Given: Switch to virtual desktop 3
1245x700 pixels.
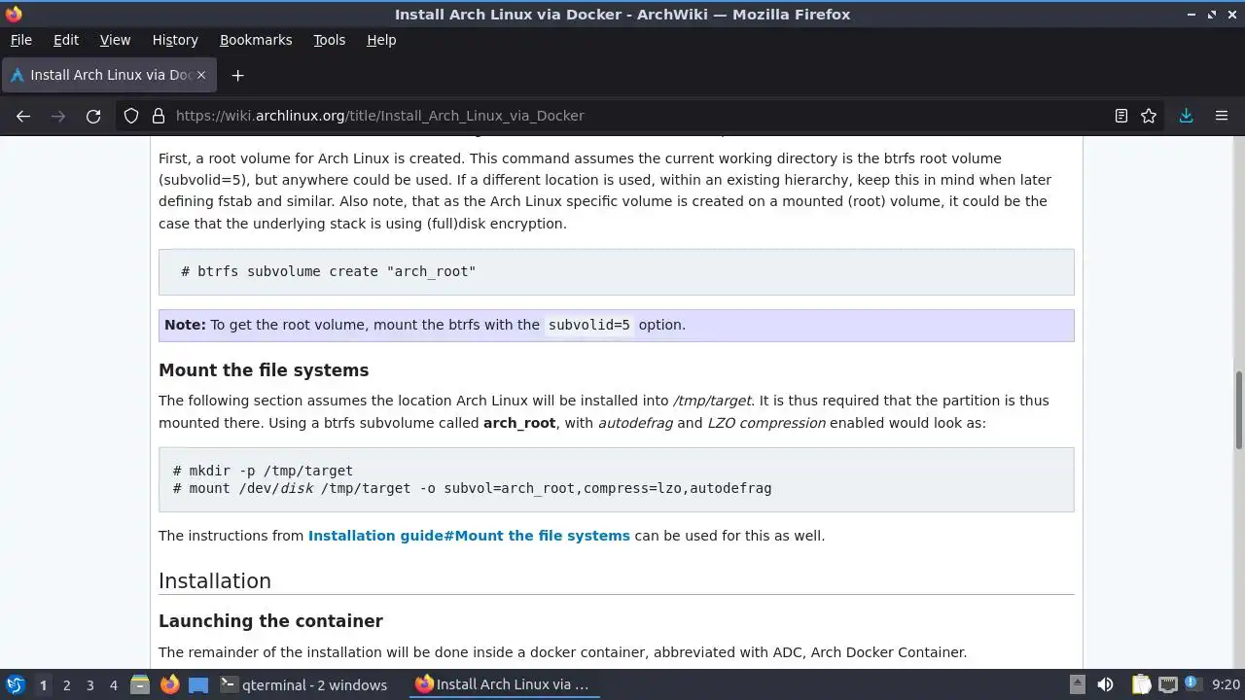Looking at the screenshot, I should tap(89, 685).
